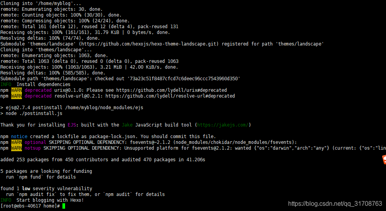Image resolution: width=386 pixels, height=211 pixels.
Task: Click the INFO label before Start blogging
Action: [6, 200]
